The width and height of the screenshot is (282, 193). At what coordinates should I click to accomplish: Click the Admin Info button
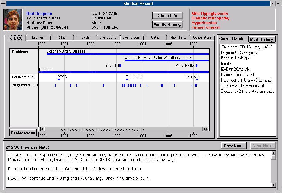(x=167, y=16)
